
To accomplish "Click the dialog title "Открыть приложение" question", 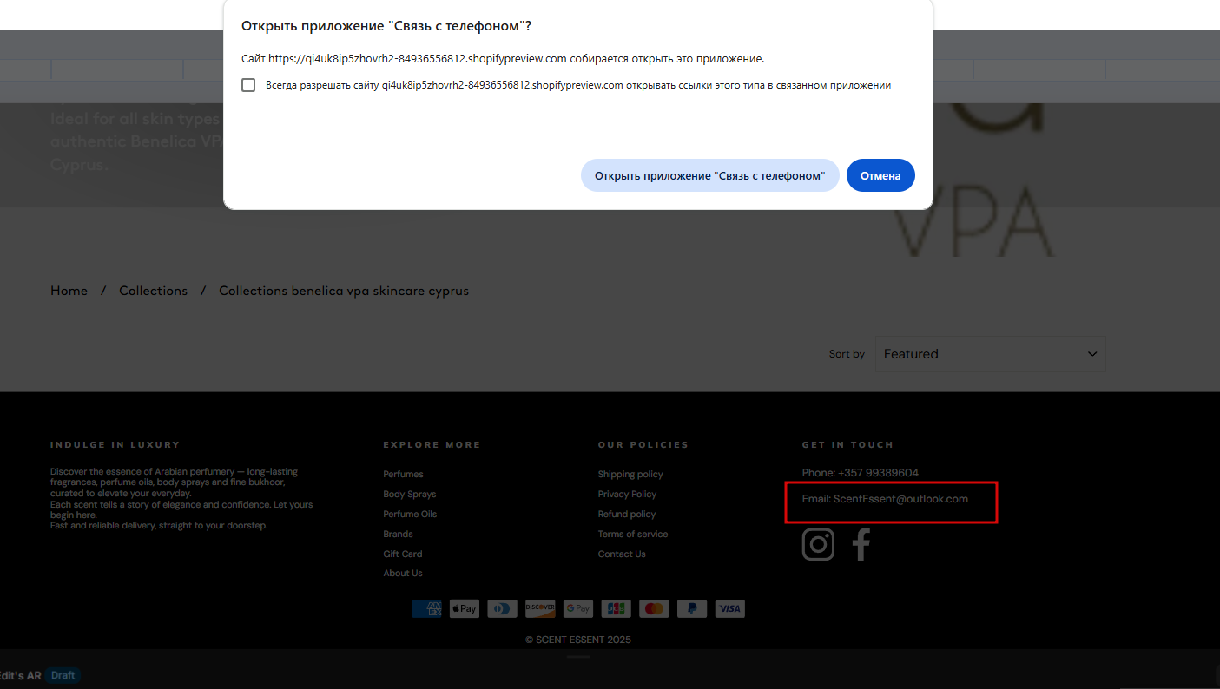I will point(386,26).
